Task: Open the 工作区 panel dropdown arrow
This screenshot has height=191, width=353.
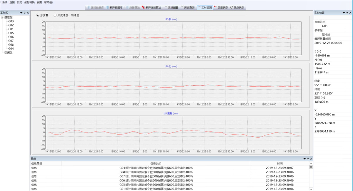Action: point(21,13)
